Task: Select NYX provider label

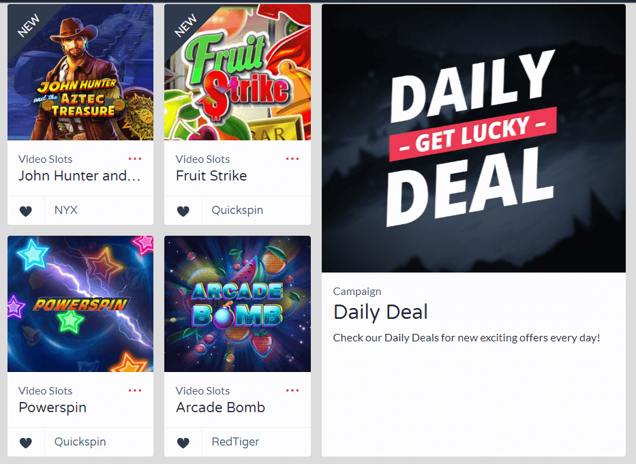Action: [65, 210]
